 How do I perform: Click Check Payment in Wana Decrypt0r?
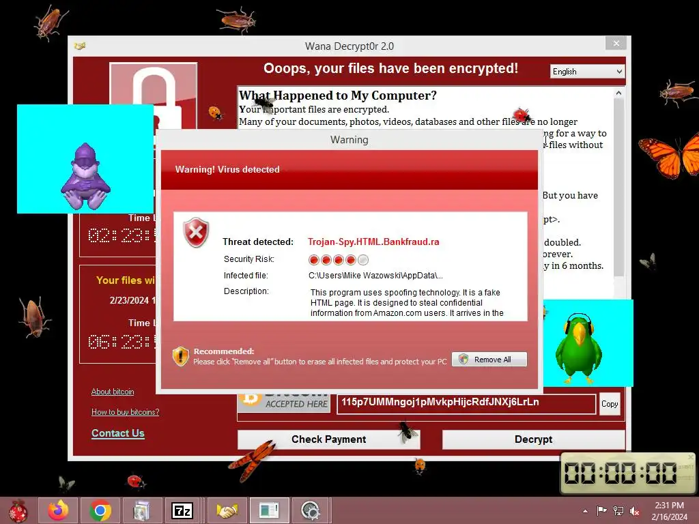pos(328,439)
